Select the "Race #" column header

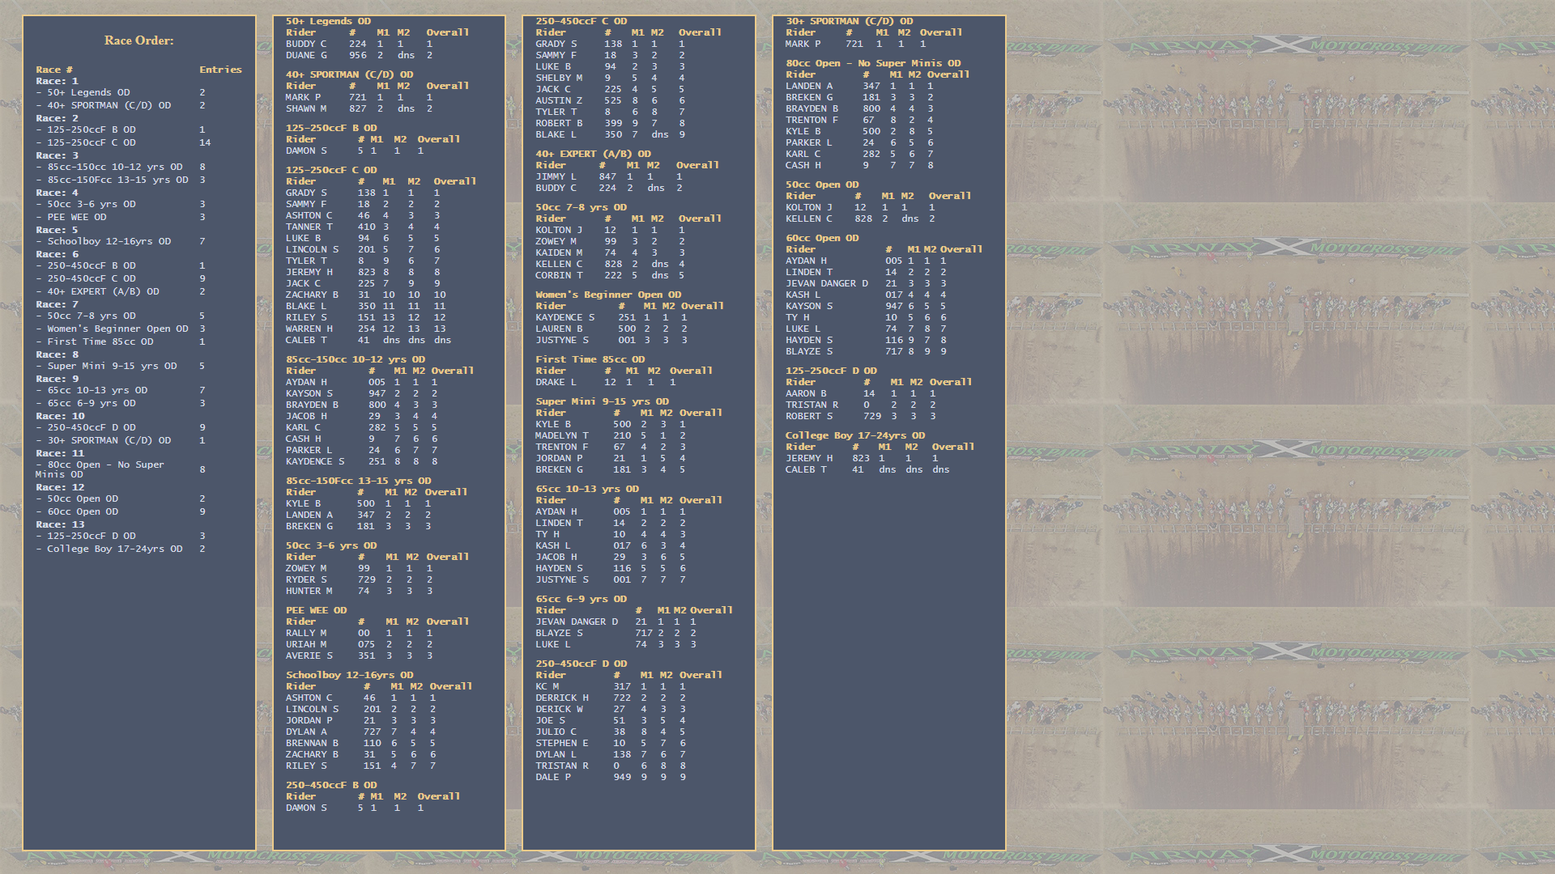coord(54,70)
